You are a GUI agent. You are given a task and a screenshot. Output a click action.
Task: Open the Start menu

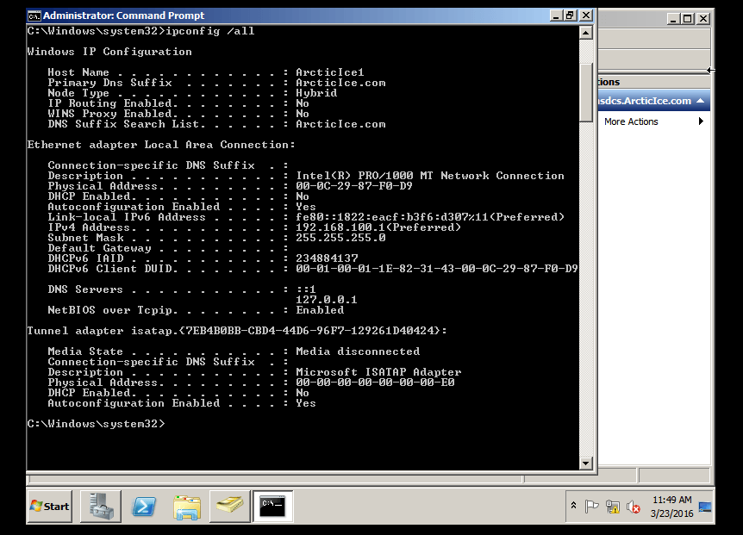tap(49, 506)
